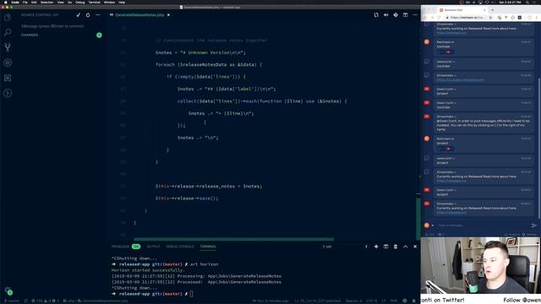Select the TERMINAL panel tab

click(x=208, y=247)
